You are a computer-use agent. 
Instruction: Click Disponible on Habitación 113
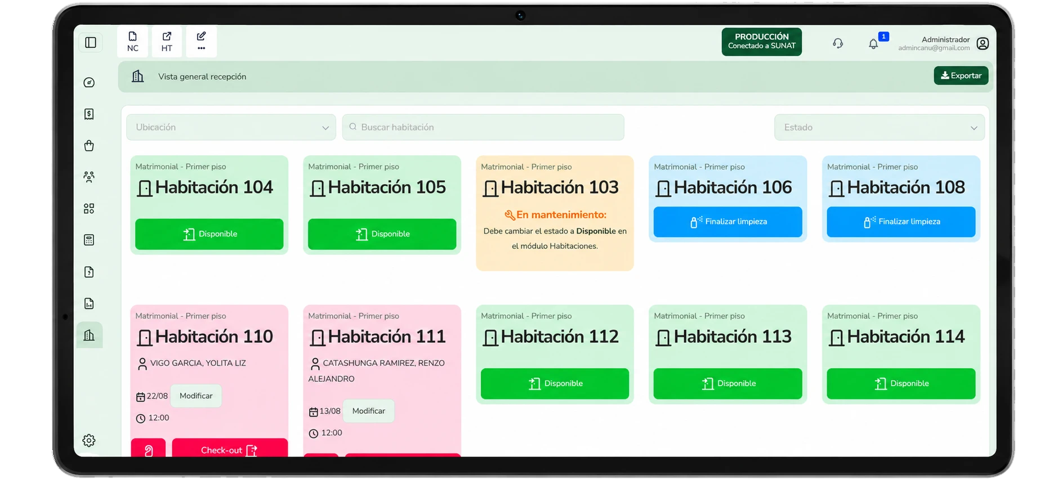coord(727,384)
